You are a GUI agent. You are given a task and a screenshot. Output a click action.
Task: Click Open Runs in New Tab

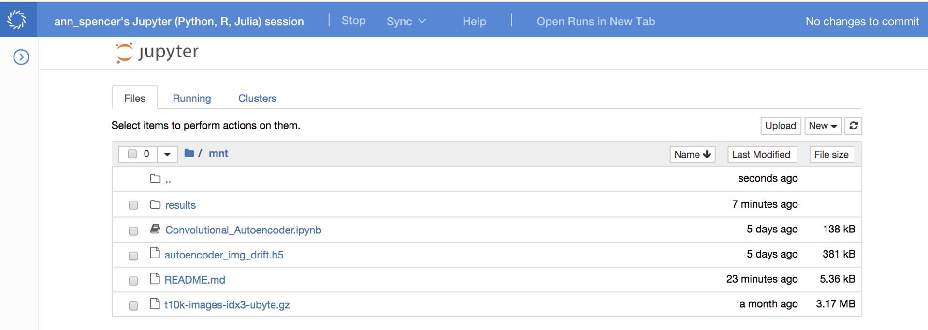[x=596, y=21]
